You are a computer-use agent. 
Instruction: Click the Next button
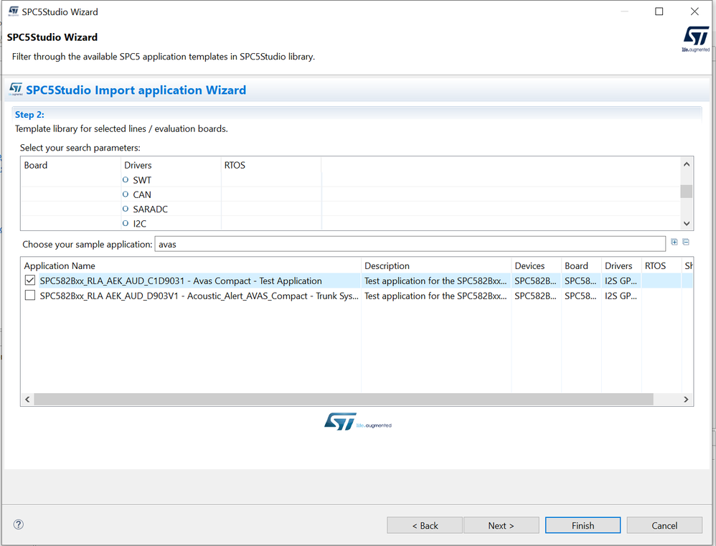tap(501, 525)
